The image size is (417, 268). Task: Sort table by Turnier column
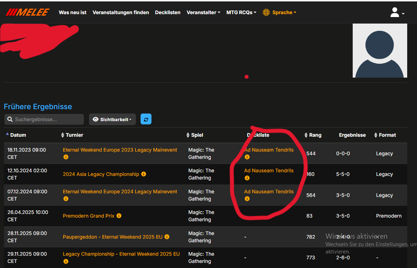72,135
